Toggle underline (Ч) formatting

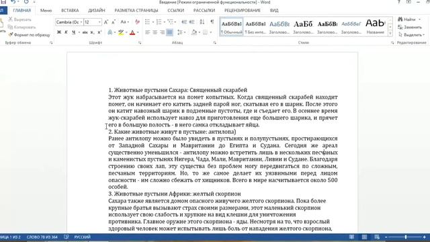tap(73, 32)
